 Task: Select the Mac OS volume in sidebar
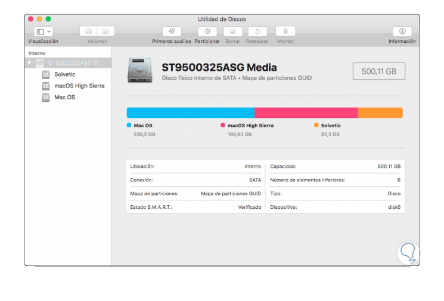coord(69,97)
